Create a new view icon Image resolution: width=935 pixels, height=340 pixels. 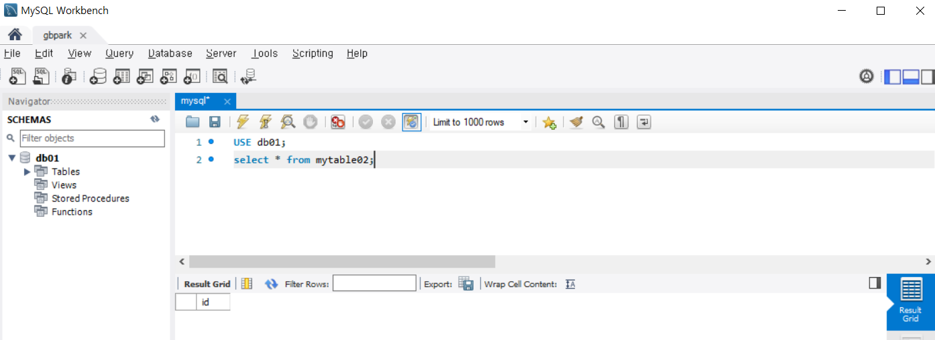(x=145, y=76)
